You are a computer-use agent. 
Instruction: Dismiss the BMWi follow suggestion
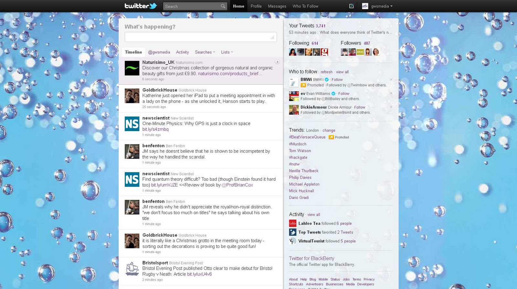pos(391,79)
